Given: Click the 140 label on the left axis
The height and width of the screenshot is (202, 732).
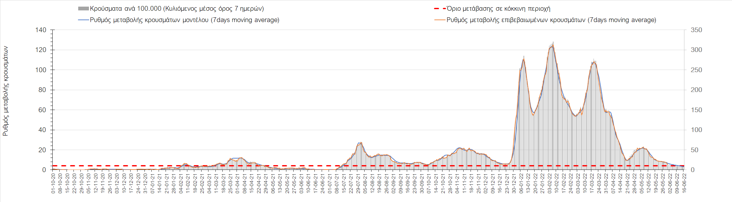Looking at the screenshot, I should (41, 30).
